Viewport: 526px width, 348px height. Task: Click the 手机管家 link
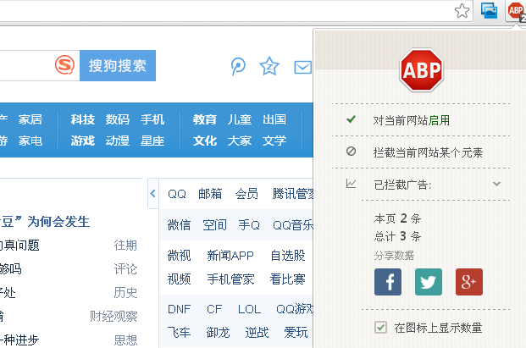230,279
